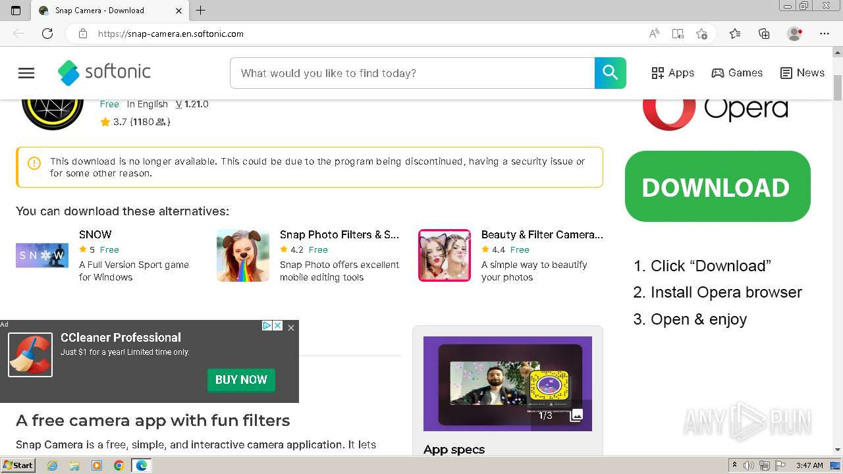Viewport: 843px width, 474px height.
Task: Close the CCleaner ad with the X
Action: click(291, 327)
